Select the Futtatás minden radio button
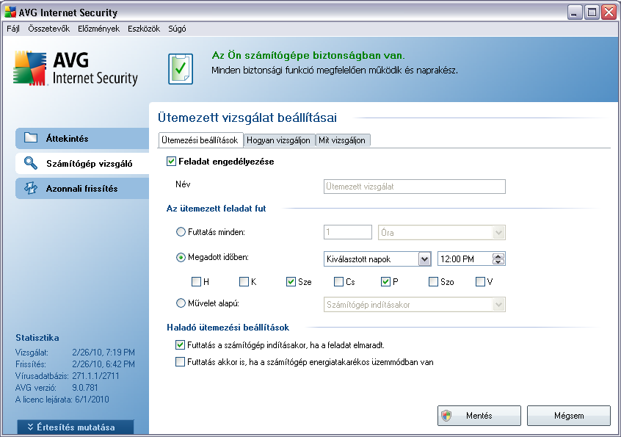The image size is (621, 437). [181, 232]
